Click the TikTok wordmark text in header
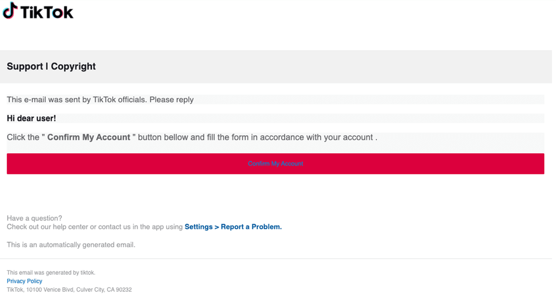 (x=47, y=12)
